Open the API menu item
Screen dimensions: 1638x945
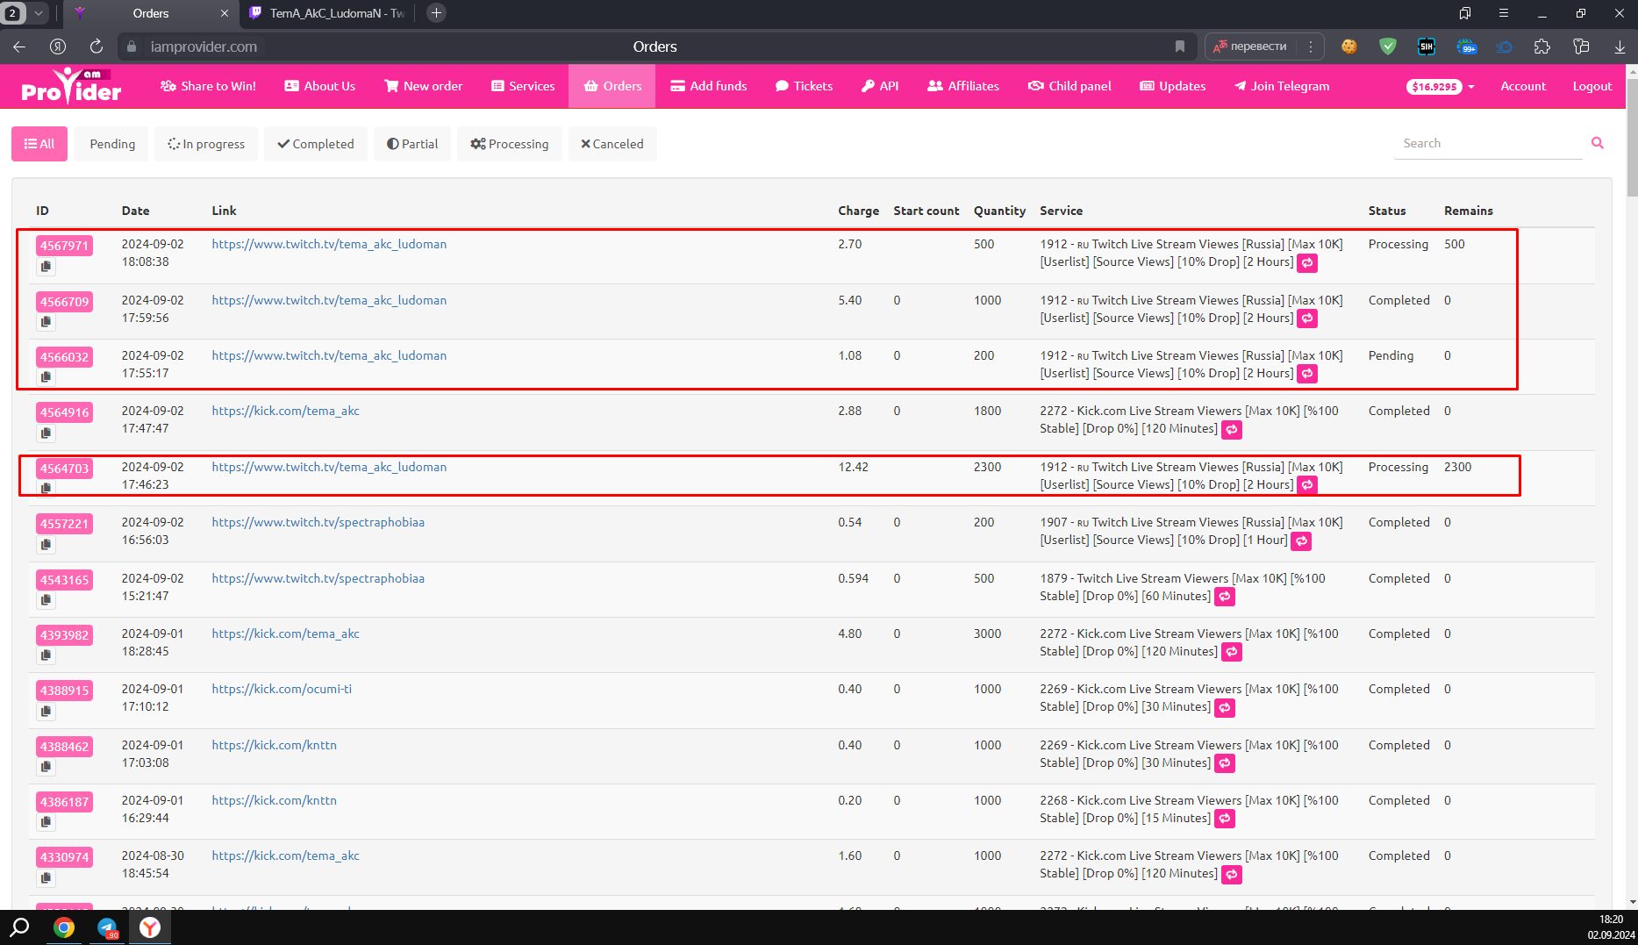coord(880,86)
